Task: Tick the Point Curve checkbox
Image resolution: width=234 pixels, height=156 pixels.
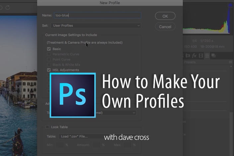Action: click(49, 59)
